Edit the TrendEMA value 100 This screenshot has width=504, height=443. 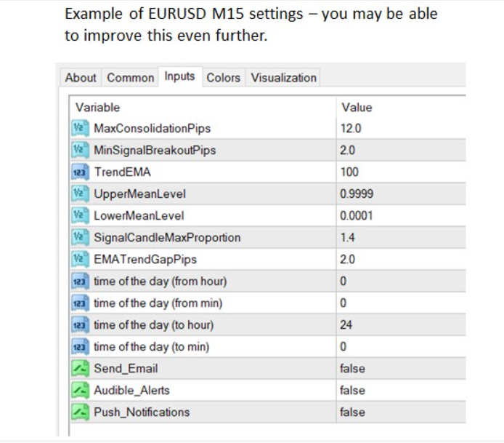tap(349, 172)
